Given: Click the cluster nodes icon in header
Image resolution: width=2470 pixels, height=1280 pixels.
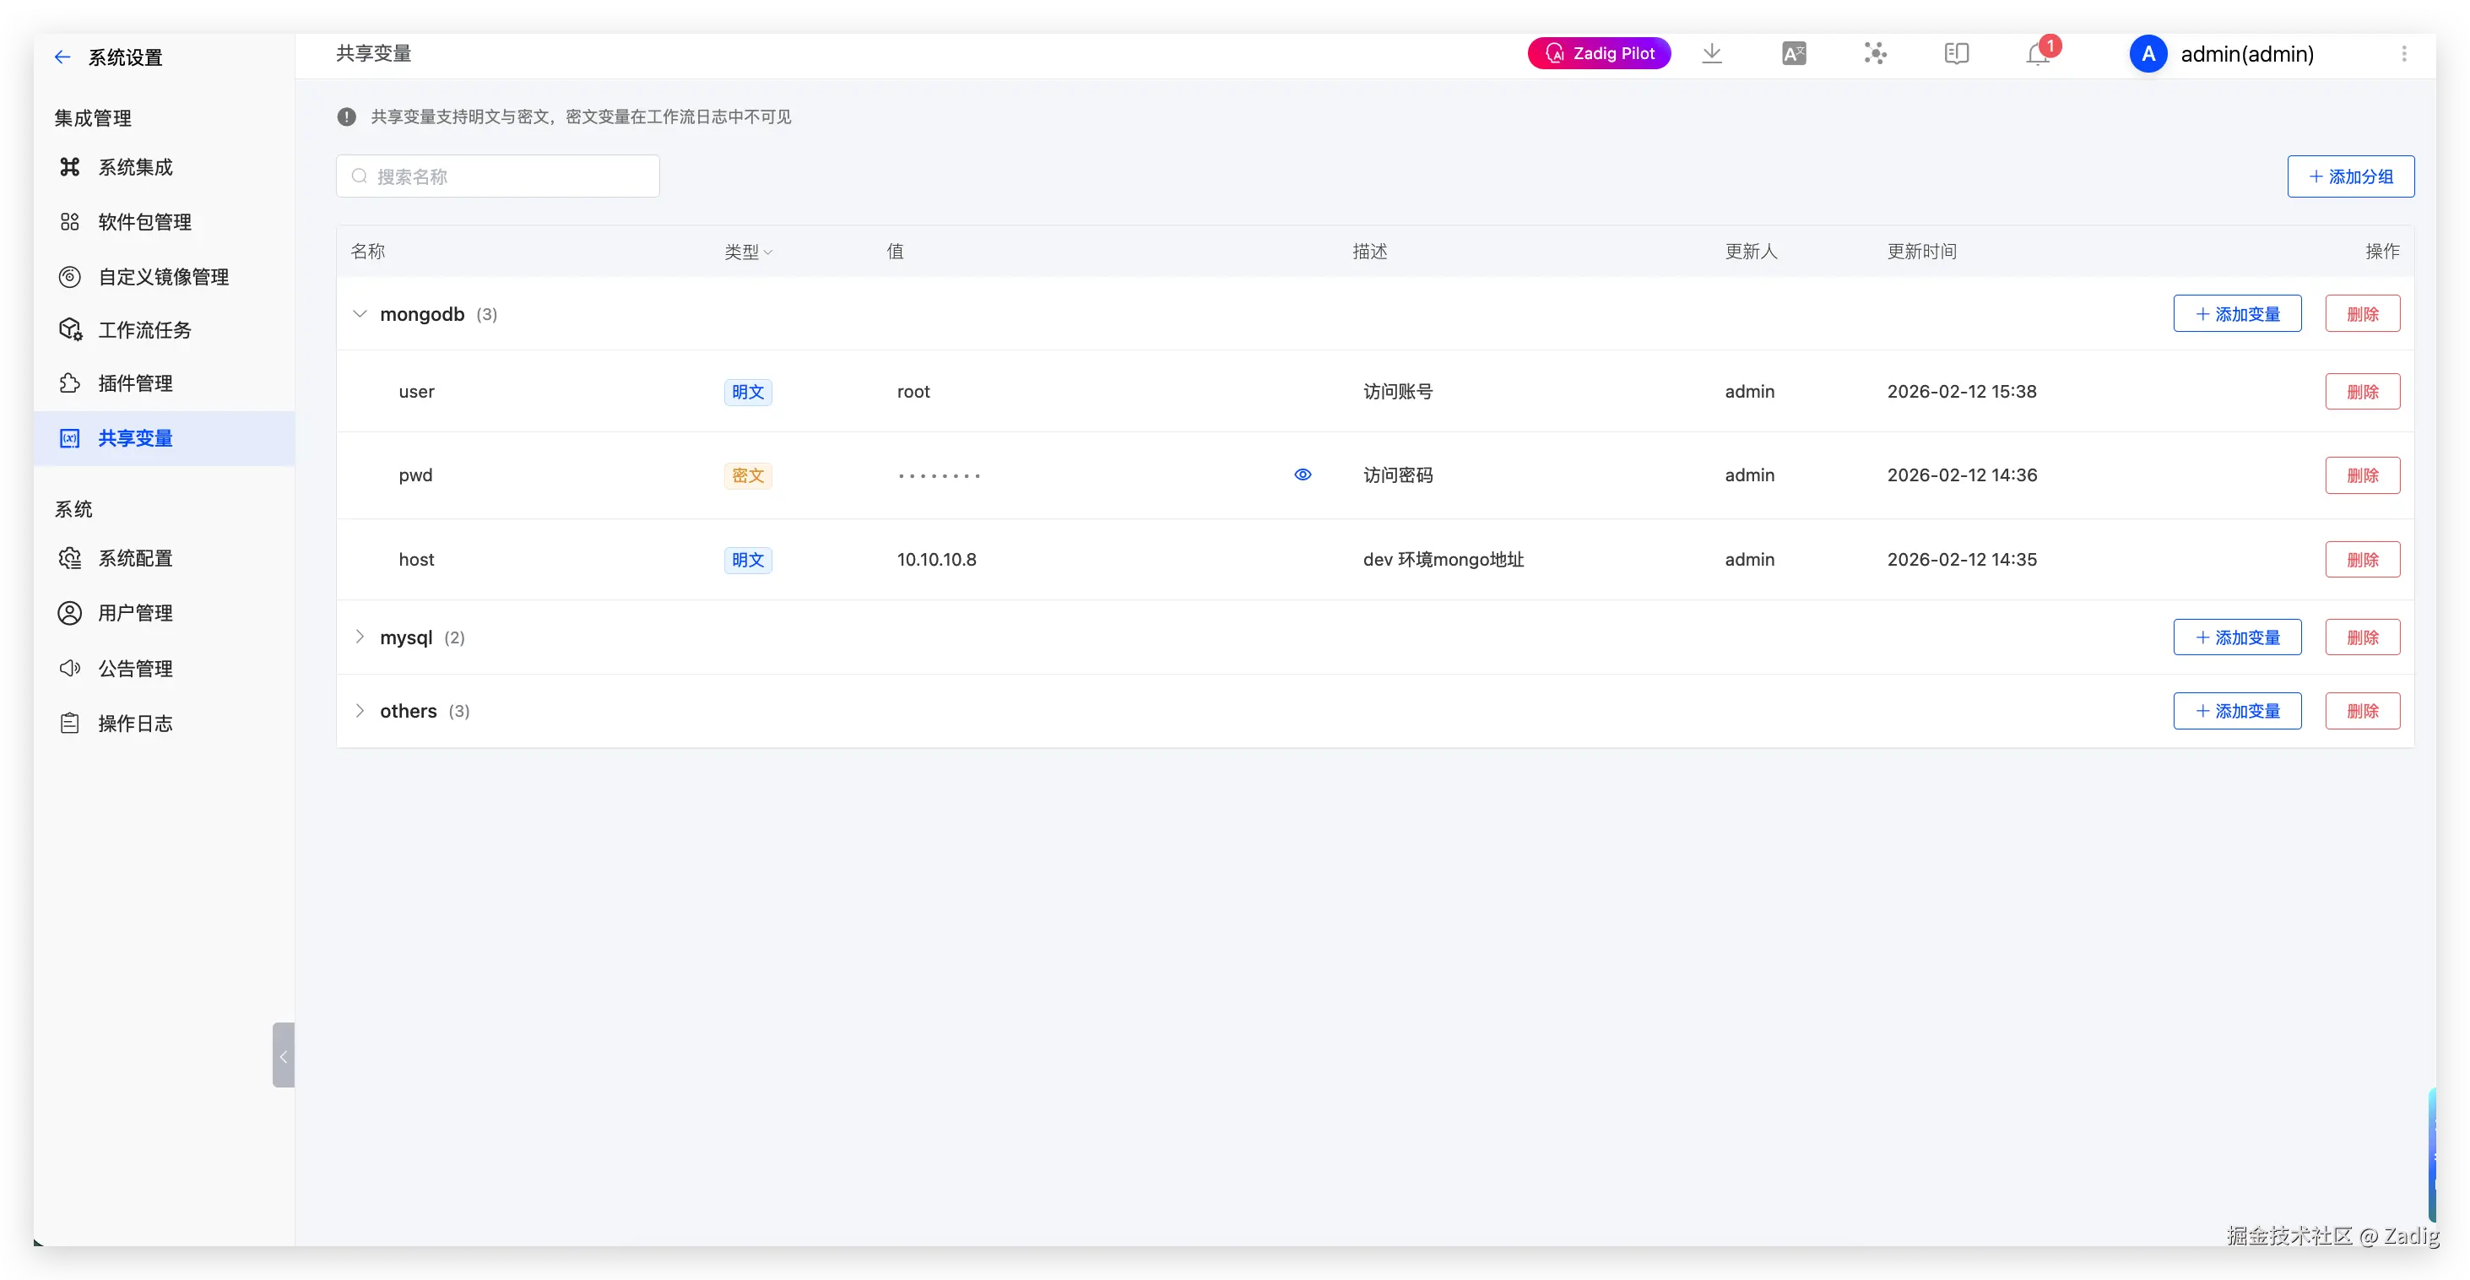Looking at the screenshot, I should click(1875, 54).
